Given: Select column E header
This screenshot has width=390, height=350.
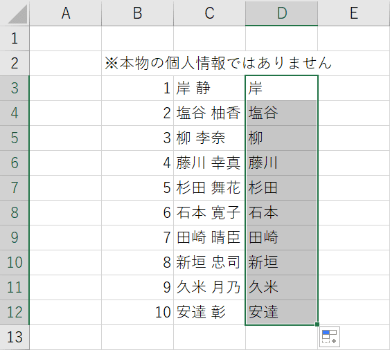Looking at the screenshot, I should point(354,13).
